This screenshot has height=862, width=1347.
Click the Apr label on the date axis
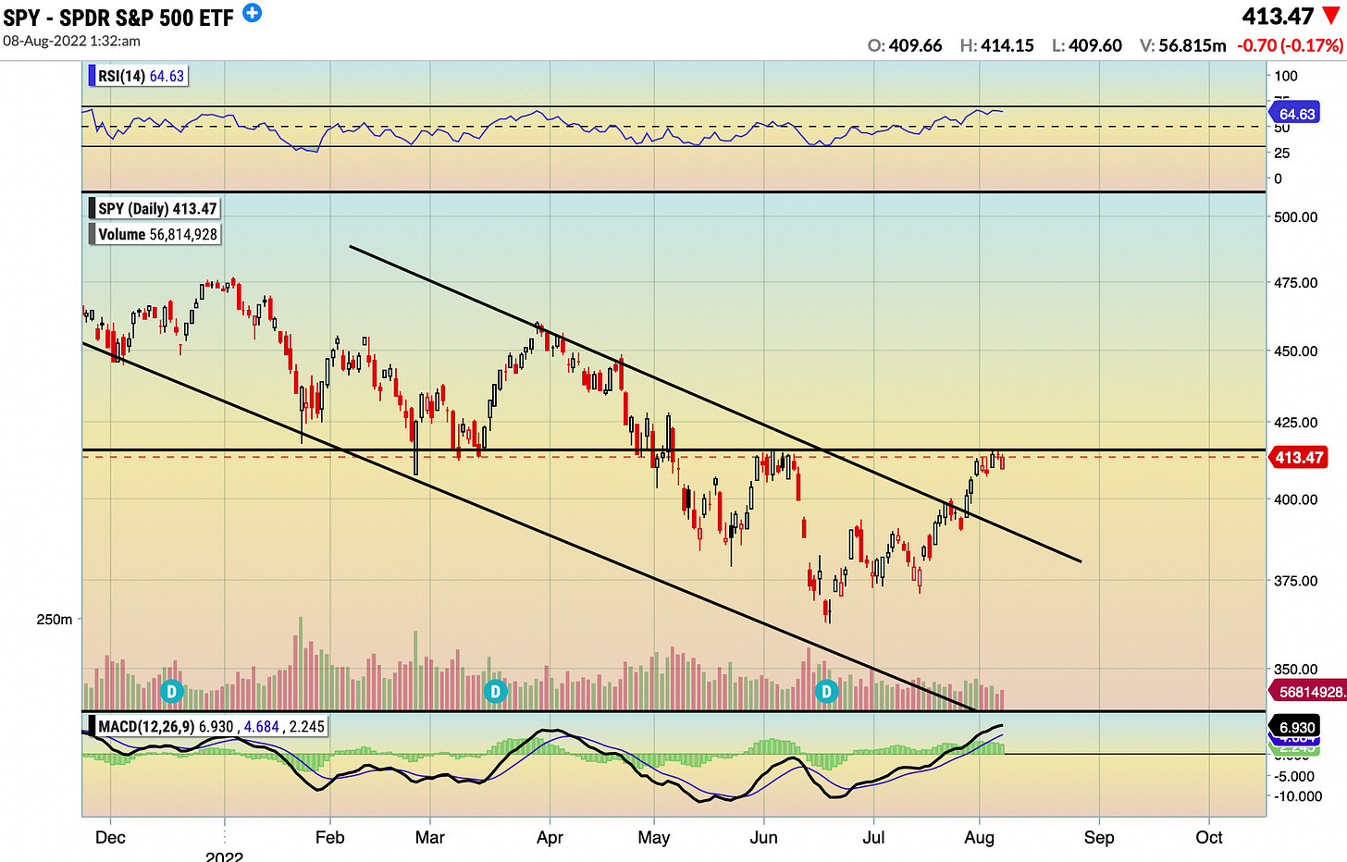pos(550,837)
